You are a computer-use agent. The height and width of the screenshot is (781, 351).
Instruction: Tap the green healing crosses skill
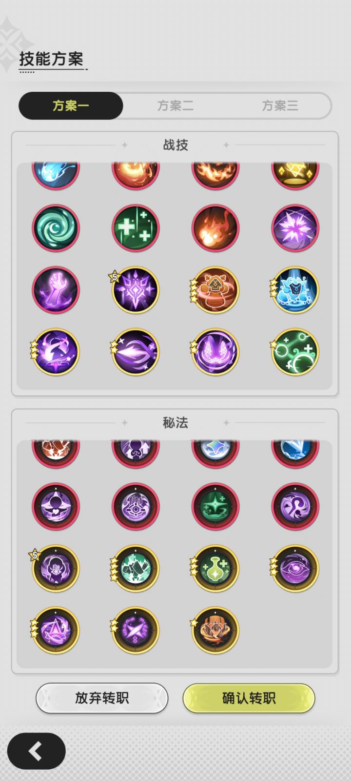point(136,228)
